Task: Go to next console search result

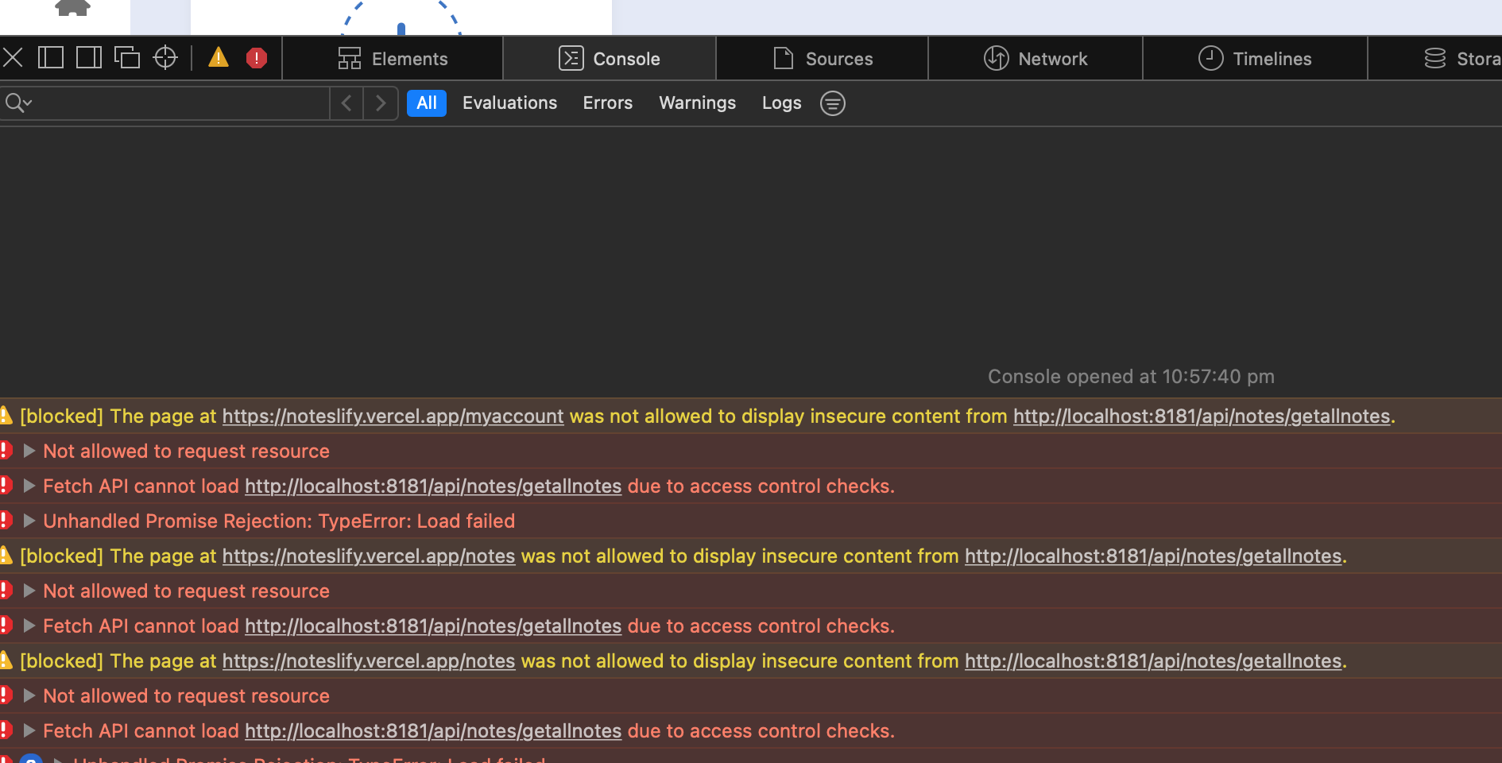Action: tap(381, 103)
